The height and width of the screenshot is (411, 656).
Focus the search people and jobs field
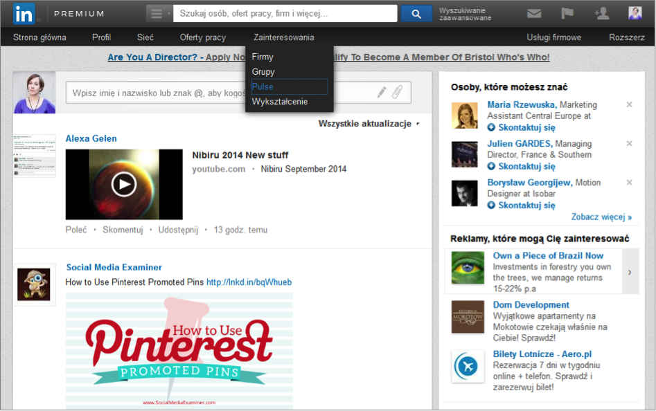pyautogui.click(x=285, y=14)
